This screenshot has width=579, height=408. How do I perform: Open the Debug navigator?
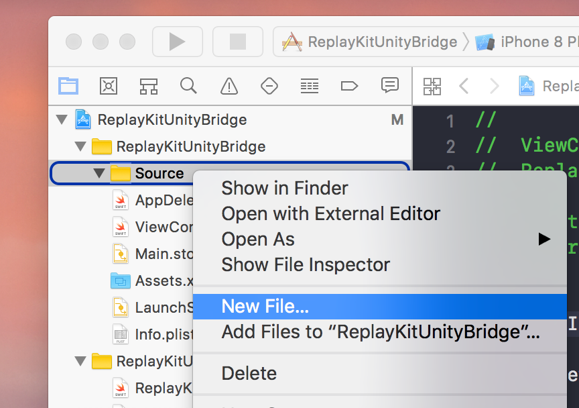309,86
